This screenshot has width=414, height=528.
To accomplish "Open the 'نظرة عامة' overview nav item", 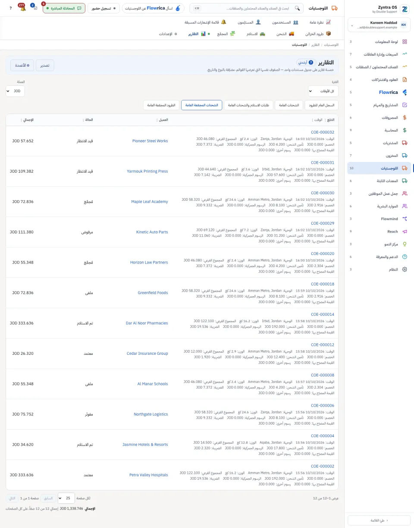I will [320, 22].
